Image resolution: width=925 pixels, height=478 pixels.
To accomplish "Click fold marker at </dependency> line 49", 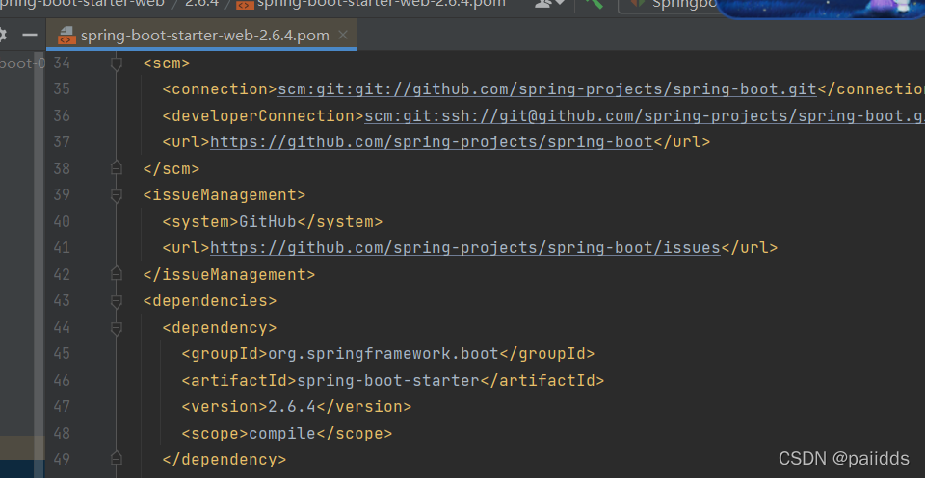I will 117,459.
